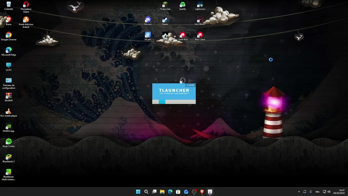Select the Client Riot desktop shortcut
Image resolution: width=348 pixels, height=196 pixels.
pos(183,36)
